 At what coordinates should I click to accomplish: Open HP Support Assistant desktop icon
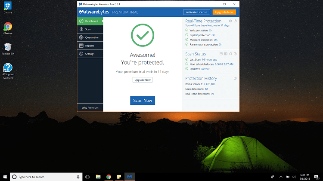[8, 71]
